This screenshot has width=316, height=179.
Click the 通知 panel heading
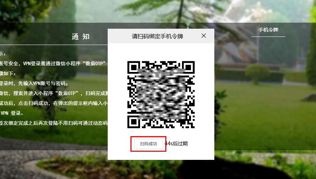click(x=81, y=37)
